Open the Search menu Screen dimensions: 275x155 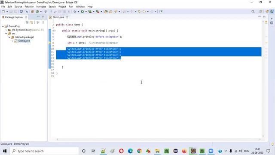click(x=52, y=7)
